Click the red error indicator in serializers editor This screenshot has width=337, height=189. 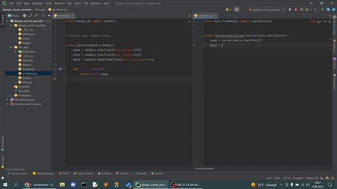pyautogui.click(x=313, y=22)
